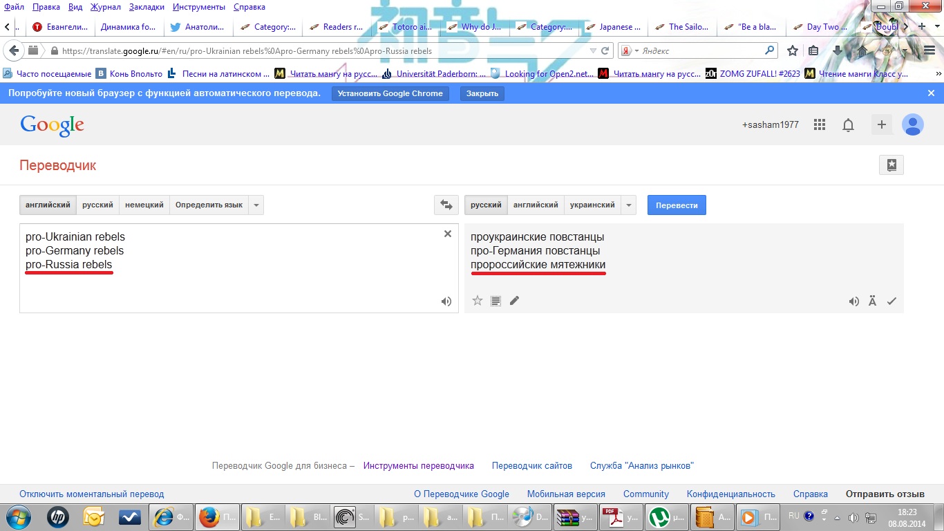Click Yandex search magnifier
Screen dimensions: 944x531
(x=770, y=50)
